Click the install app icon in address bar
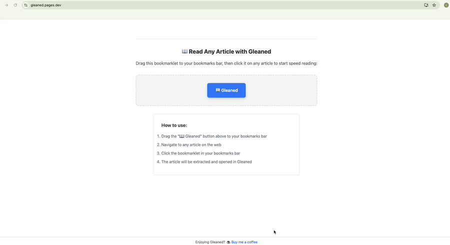Viewport: 450px width, 245px height. pyautogui.click(x=426, y=5)
